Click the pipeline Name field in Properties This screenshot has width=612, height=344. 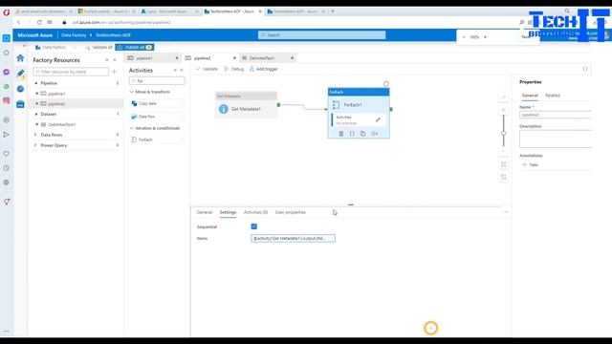pyautogui.click(x=555, y=115)
